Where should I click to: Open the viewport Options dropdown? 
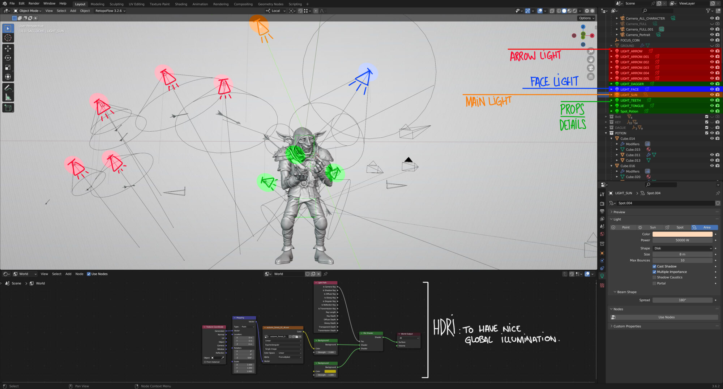(586, 18)
